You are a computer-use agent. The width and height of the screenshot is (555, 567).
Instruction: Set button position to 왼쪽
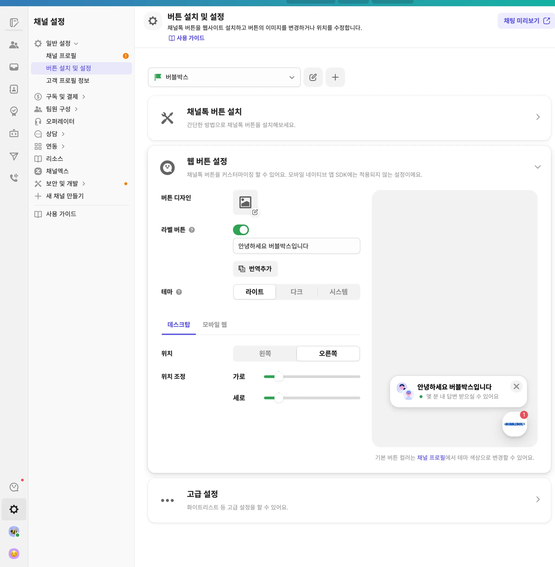[x=265, y=353]
